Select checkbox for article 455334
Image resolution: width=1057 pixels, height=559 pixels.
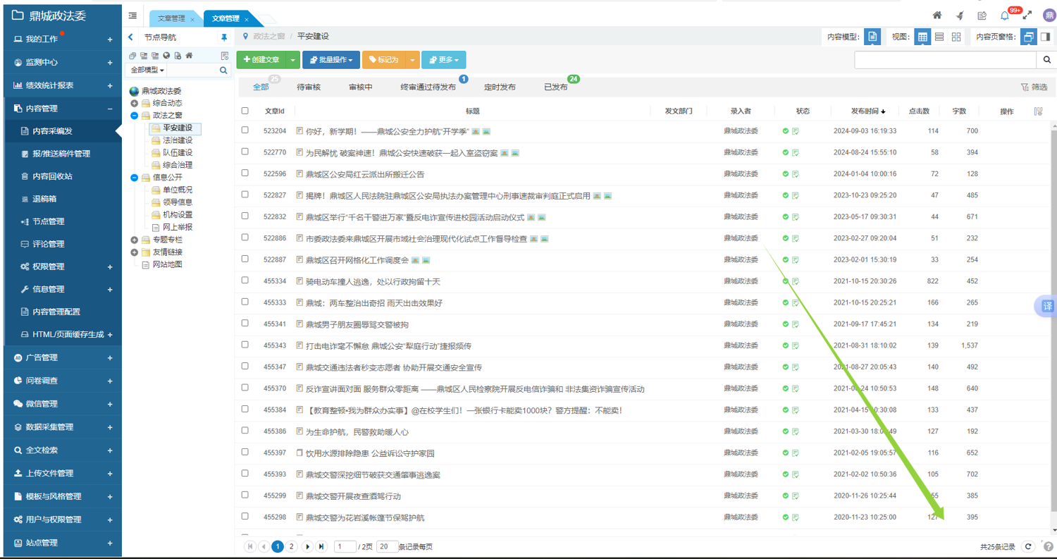click(x=245, y=281)
